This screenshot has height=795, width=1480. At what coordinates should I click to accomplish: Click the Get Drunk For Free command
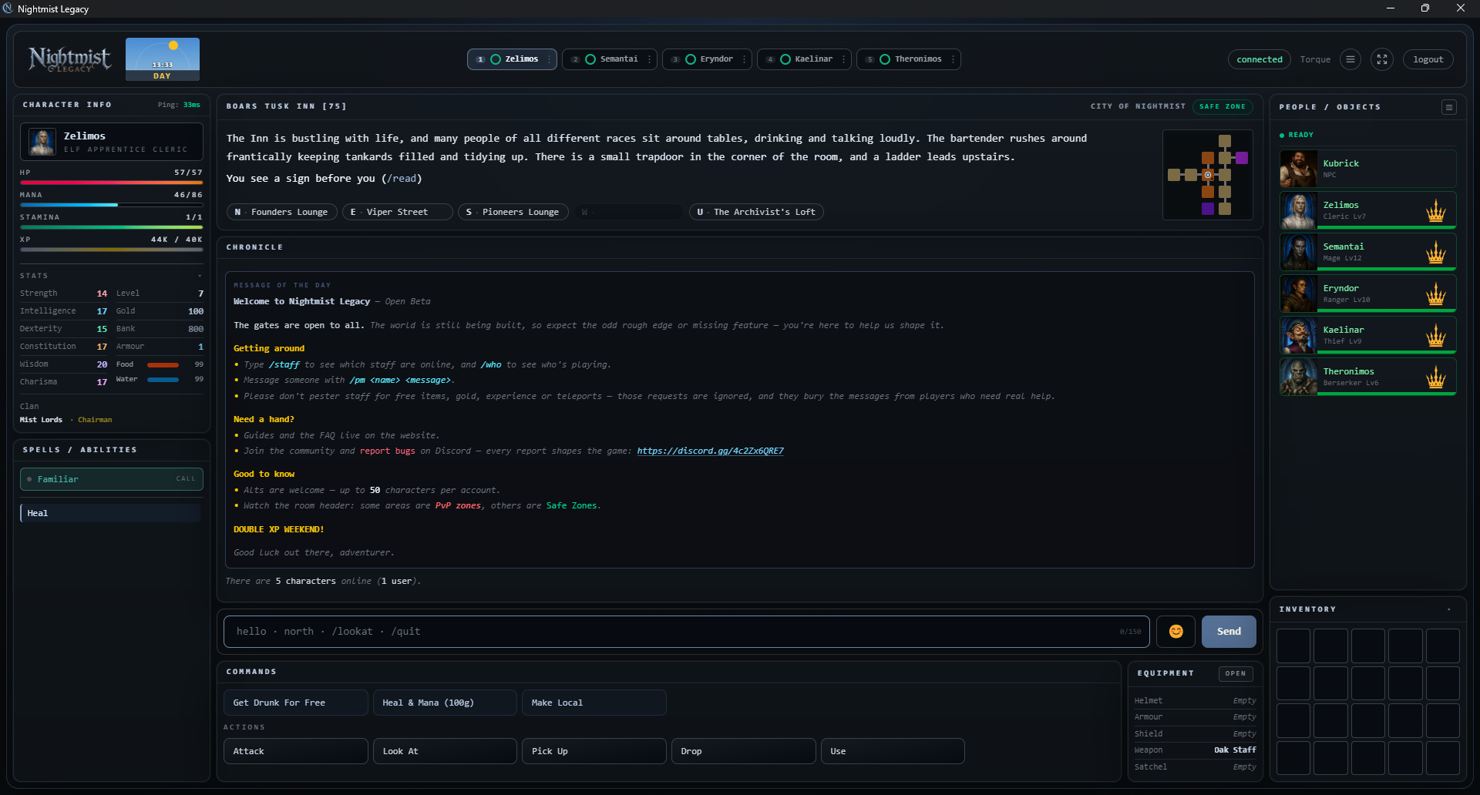point(295,703)
